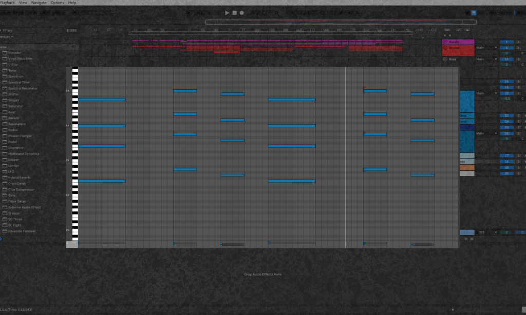Toggle Vocals track activator number 1
Image resolution: width=526 pixels, height=315 pixels.
pos(506,42)
